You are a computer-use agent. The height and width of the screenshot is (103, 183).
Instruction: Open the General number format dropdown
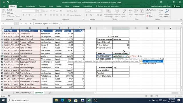pos(101,11)
